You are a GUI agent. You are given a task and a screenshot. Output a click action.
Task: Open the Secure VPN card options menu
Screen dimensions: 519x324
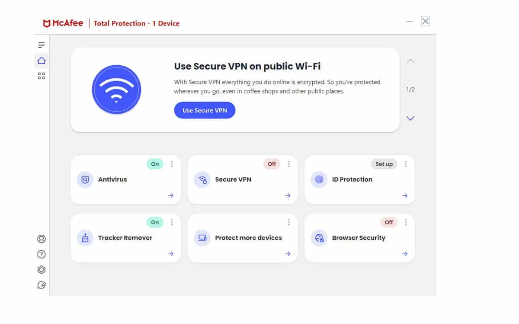(x=289, y=164)
